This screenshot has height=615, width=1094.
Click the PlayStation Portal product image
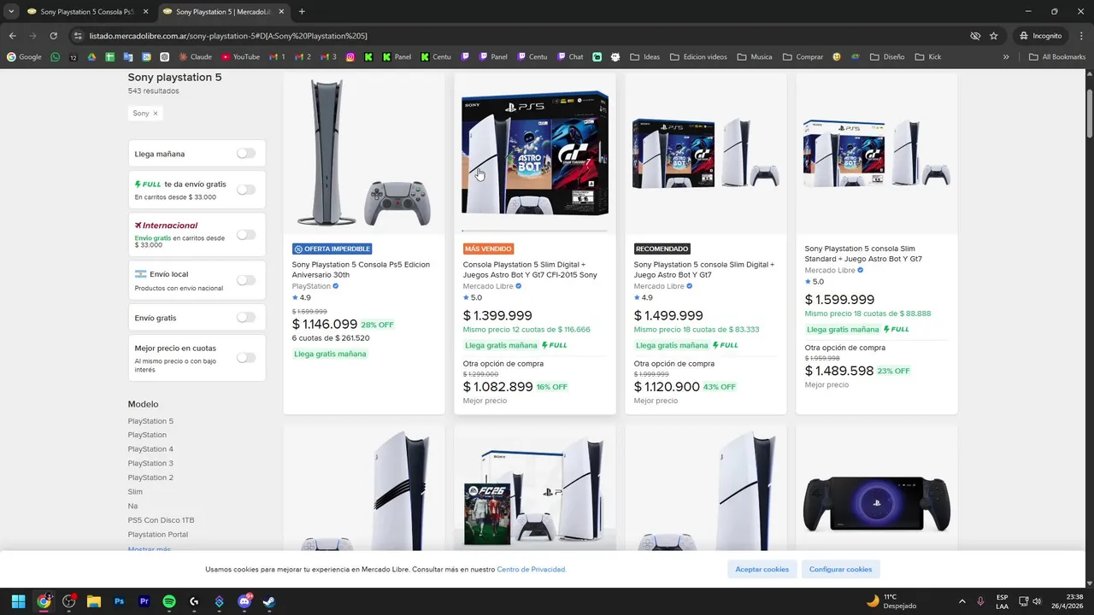point(877,504)
